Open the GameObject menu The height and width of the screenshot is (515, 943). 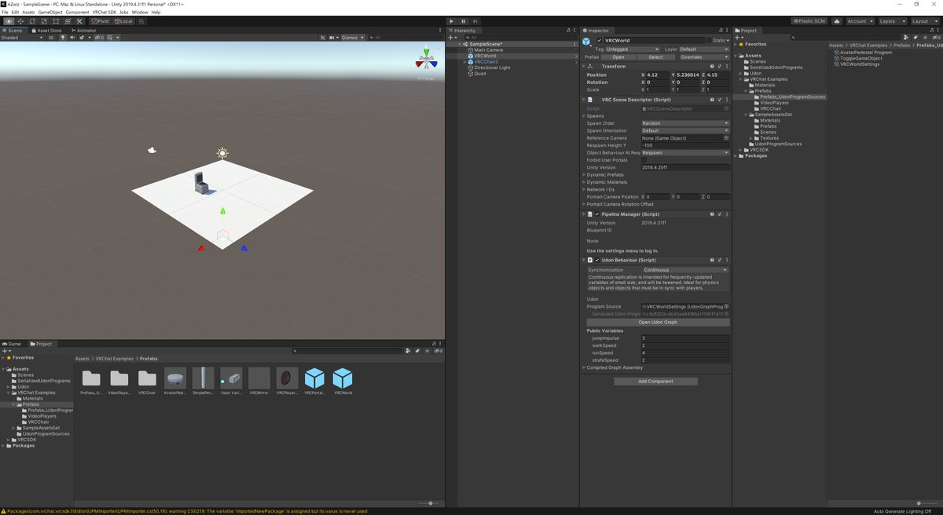coord(50,13)
